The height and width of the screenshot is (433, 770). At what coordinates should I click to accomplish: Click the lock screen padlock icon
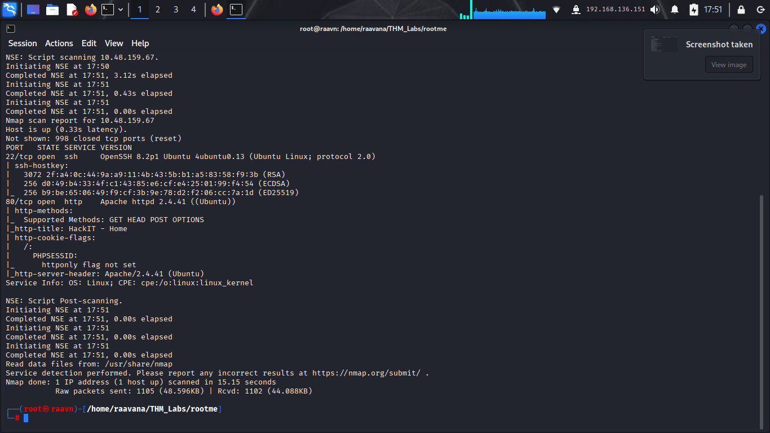click(741, 10)
